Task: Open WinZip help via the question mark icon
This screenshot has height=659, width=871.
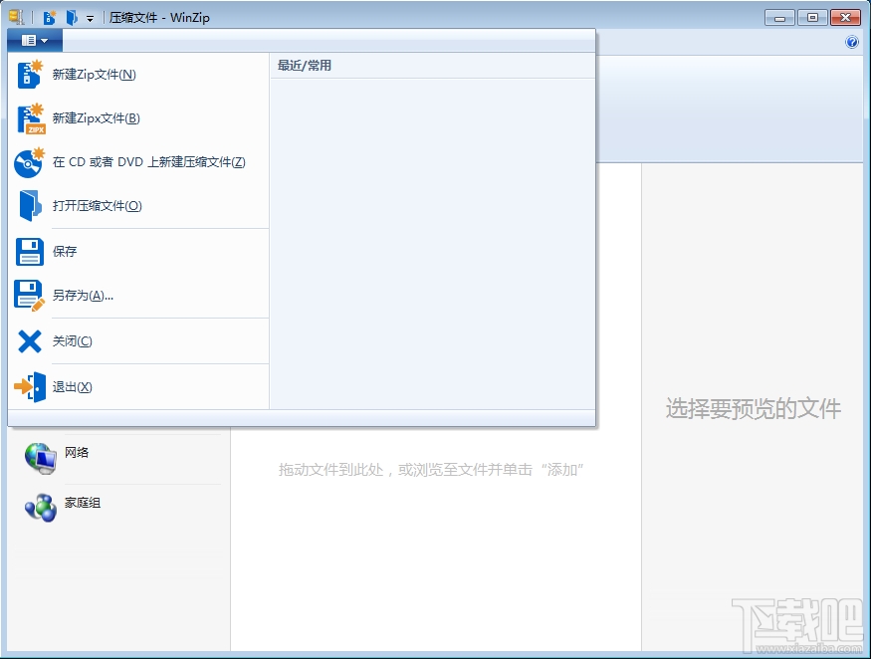Action: 851,42
